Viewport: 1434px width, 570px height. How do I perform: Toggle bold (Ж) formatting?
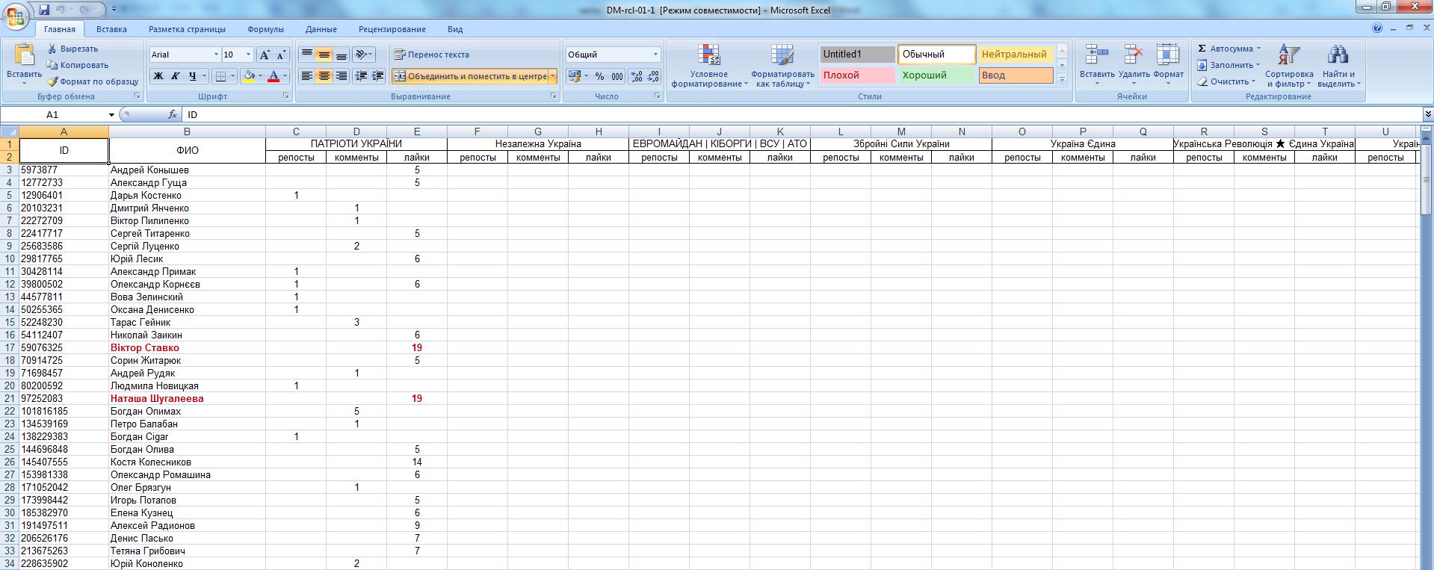tap(158, 76)
